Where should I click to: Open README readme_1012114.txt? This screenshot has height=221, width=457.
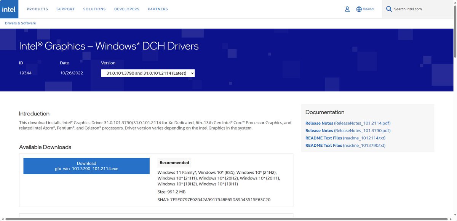345,138
